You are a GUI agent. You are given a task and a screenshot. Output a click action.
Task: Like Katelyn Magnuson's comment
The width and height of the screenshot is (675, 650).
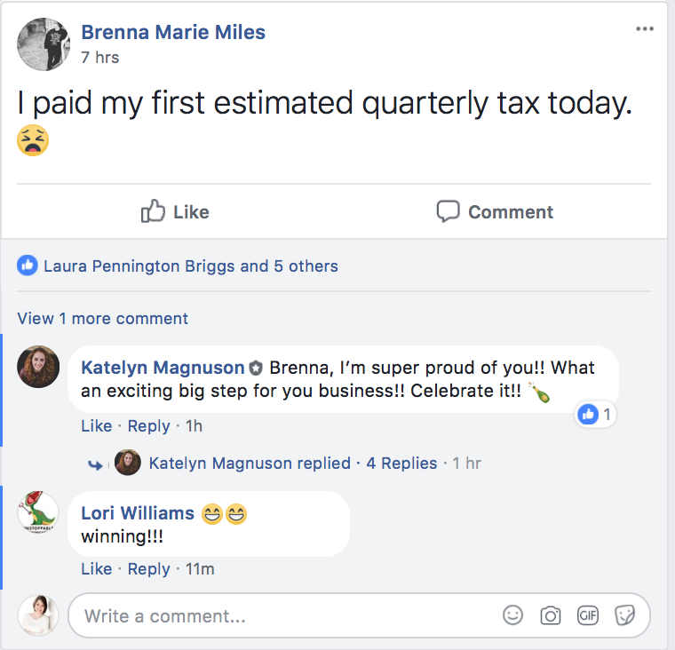[x=96, y=425]
